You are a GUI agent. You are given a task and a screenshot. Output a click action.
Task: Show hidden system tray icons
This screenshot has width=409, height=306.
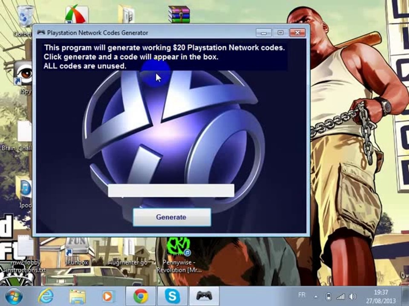click(x=316, y=297)
